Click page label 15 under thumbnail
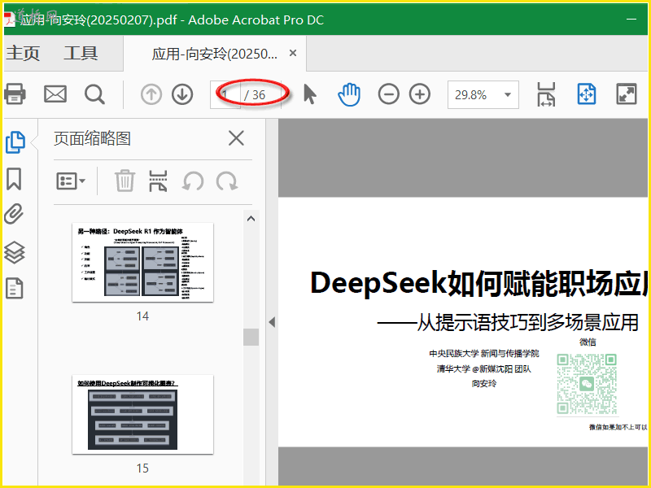 click(x=142, y=468)
